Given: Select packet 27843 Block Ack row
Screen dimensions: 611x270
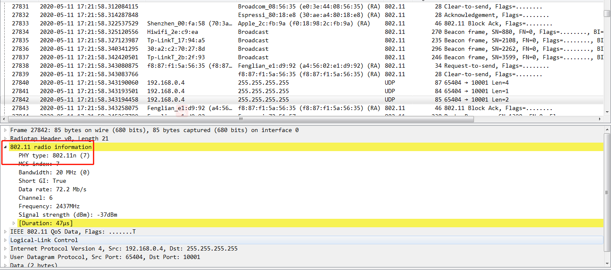Looking at the screenshot, I should [302, 108].
